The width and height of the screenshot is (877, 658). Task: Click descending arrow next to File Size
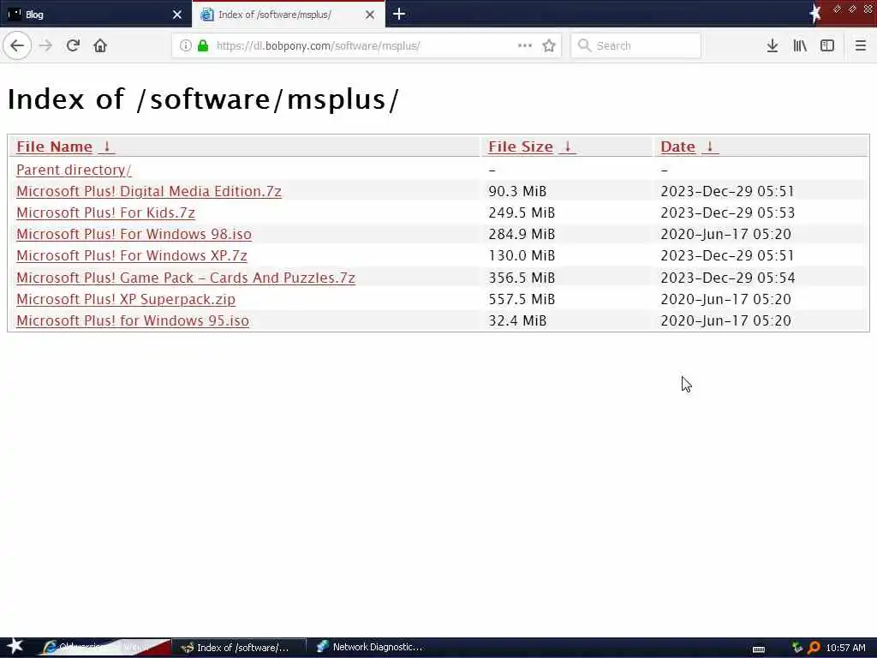pyautogui.click(x=567, y=147)
